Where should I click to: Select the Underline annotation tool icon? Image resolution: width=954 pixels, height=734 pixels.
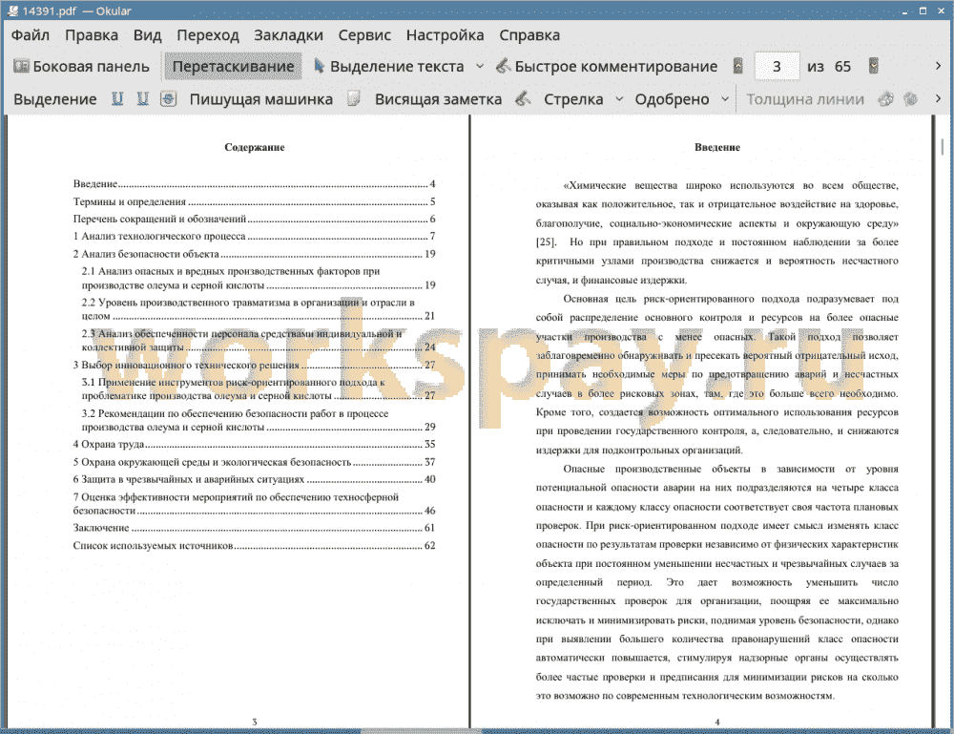[117, 98]
